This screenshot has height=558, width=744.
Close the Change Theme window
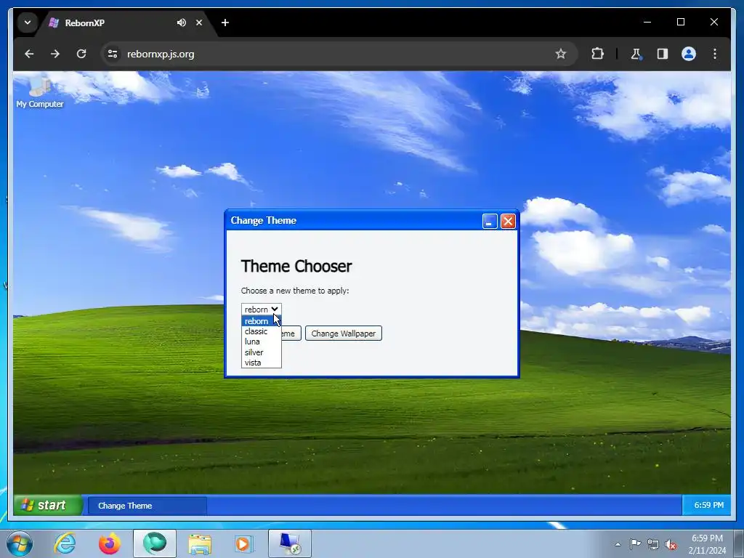(x=508, y=221)
